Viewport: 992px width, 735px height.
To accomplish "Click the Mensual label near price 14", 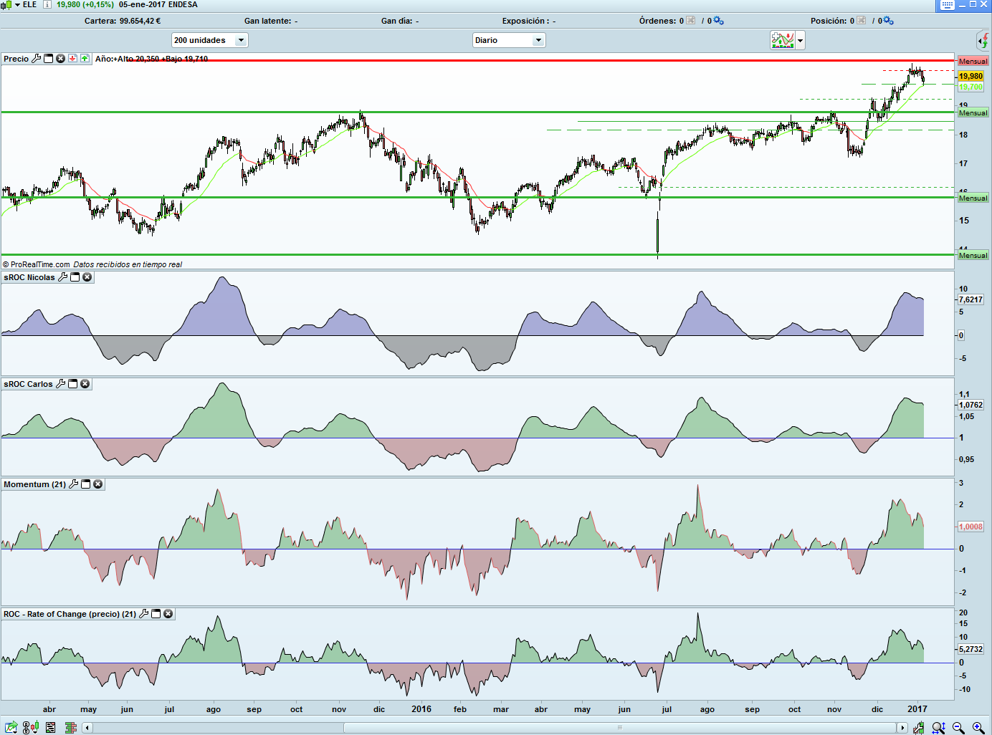I will [973, 255].
